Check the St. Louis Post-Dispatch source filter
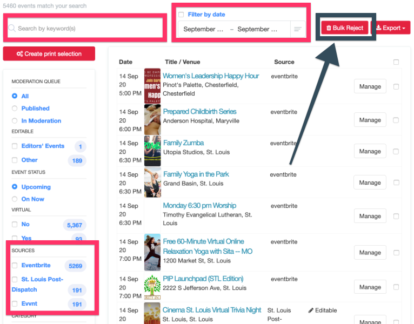Image resolution: width=414 pixels, height=324 pixels. [x=15, y=279]
